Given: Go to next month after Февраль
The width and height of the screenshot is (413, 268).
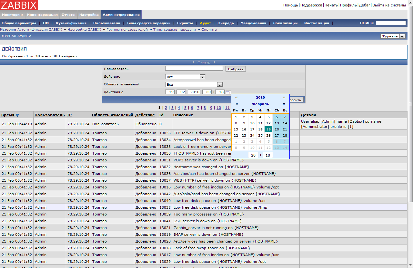Looking at the screenshot, I should [284, 104].
